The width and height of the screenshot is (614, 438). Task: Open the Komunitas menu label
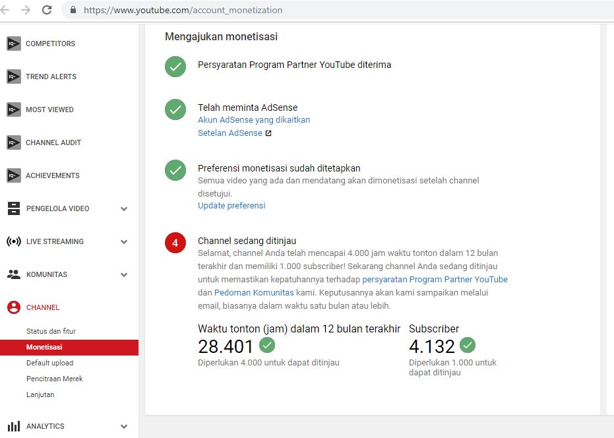pos(47,274)
